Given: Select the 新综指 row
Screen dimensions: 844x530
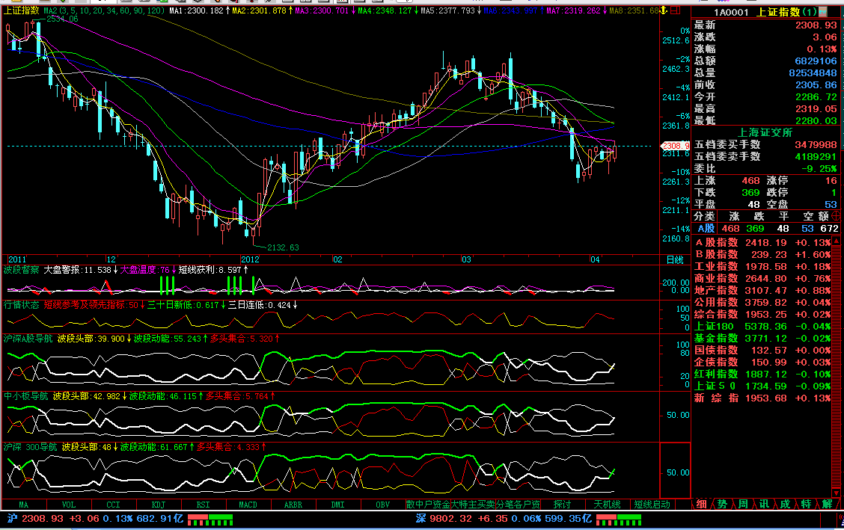Looking at the screenshot, I should pyautogui.click(x=762, y=398).
